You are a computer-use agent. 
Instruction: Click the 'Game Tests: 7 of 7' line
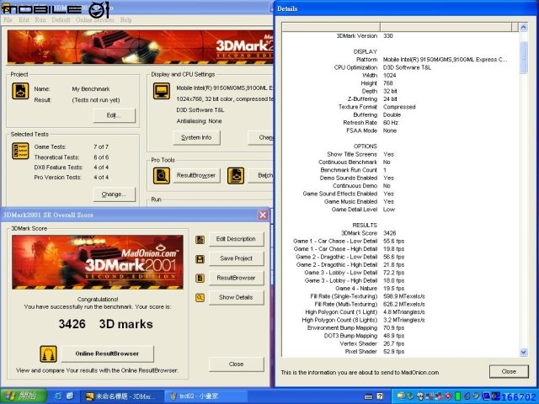71,147
